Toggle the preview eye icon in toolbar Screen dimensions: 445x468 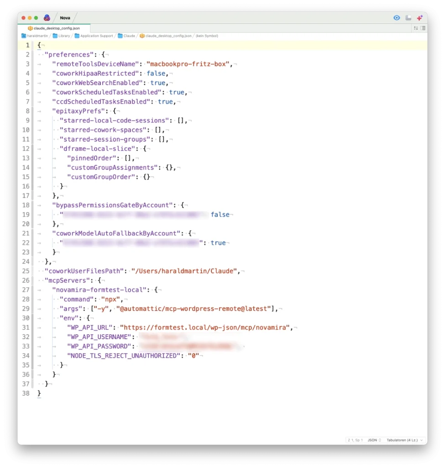tap(397, 18)
